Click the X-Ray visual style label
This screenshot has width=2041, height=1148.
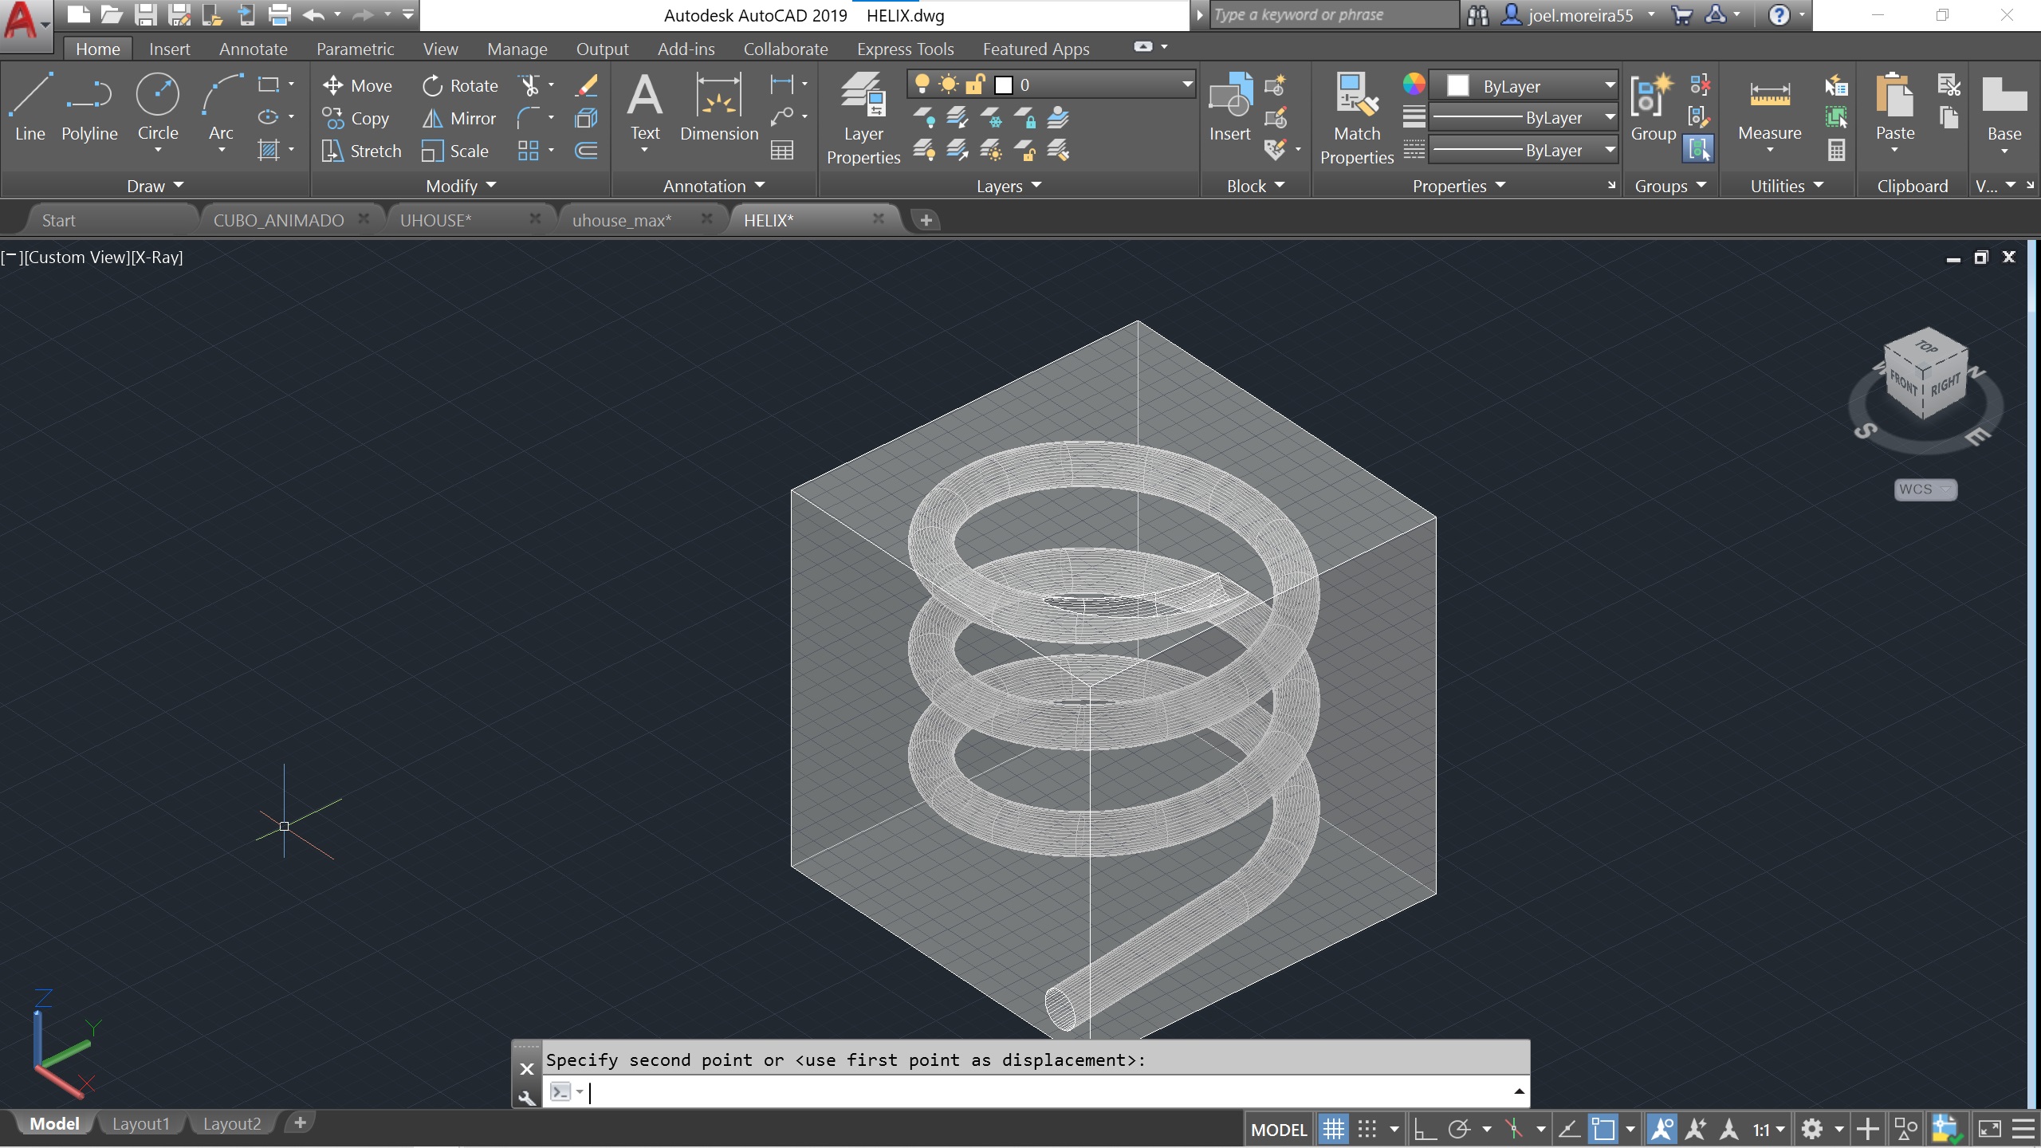(x=159, y=257)
